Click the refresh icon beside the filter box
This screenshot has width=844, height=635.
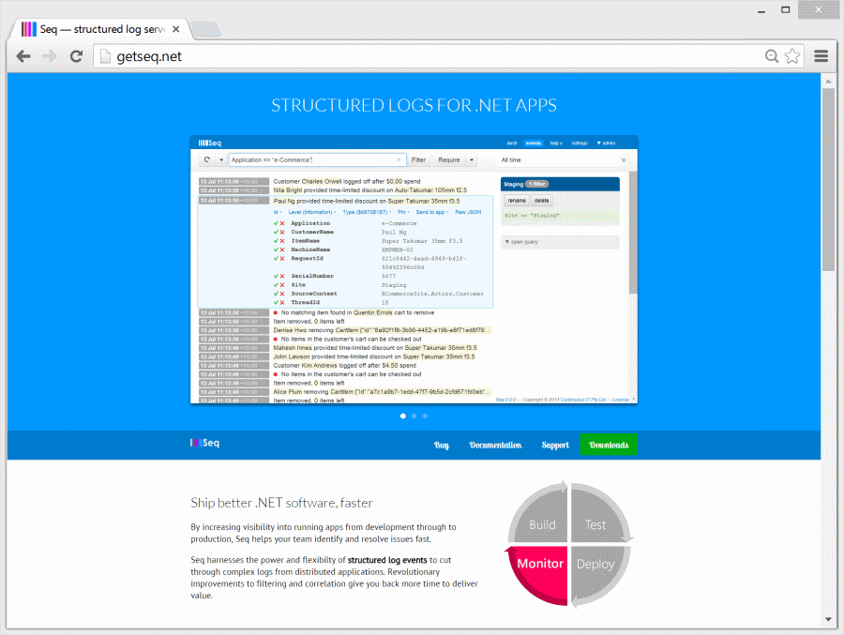coord(207,160)
